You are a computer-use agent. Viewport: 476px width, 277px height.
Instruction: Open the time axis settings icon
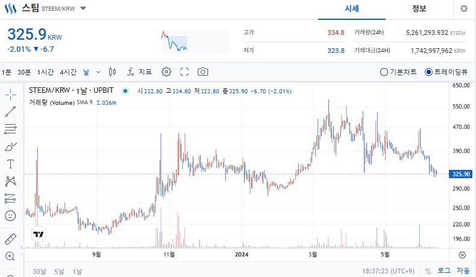point(462,255)
